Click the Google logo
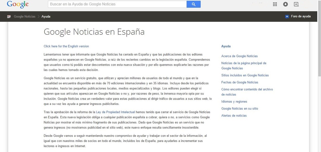Image resolution: width=321 pixels, height=152 pixels. [18, 4]
